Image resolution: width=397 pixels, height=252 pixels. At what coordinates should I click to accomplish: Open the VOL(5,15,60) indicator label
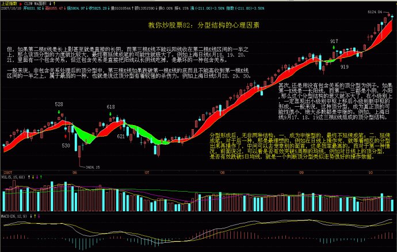(13, 177)
